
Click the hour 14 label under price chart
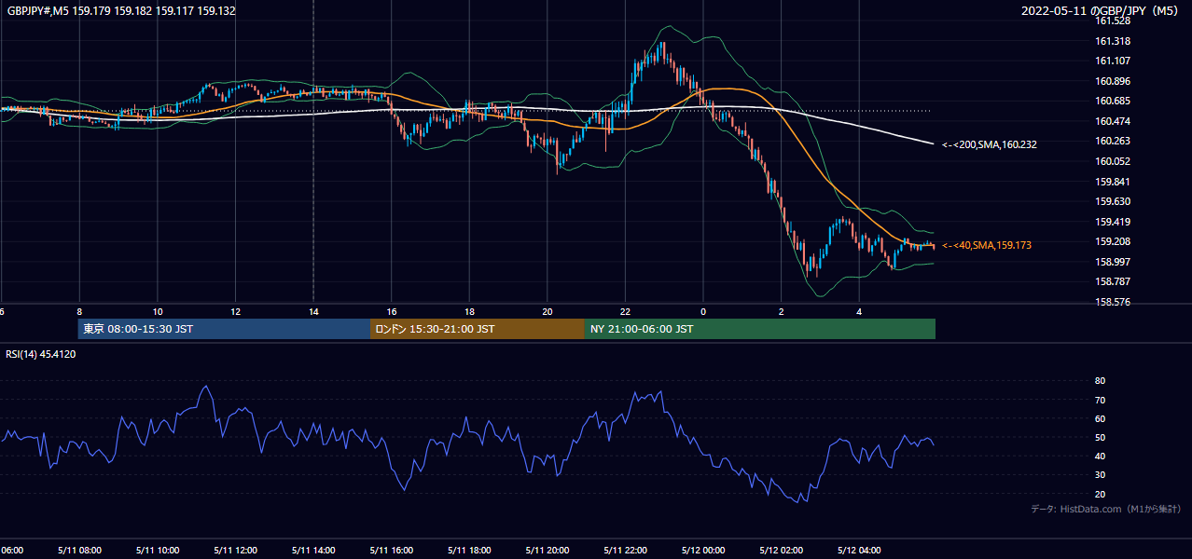pyautogui.click(x=313, y=312)
